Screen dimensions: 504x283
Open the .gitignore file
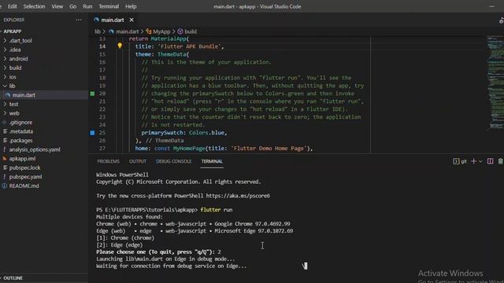point(20,123)
